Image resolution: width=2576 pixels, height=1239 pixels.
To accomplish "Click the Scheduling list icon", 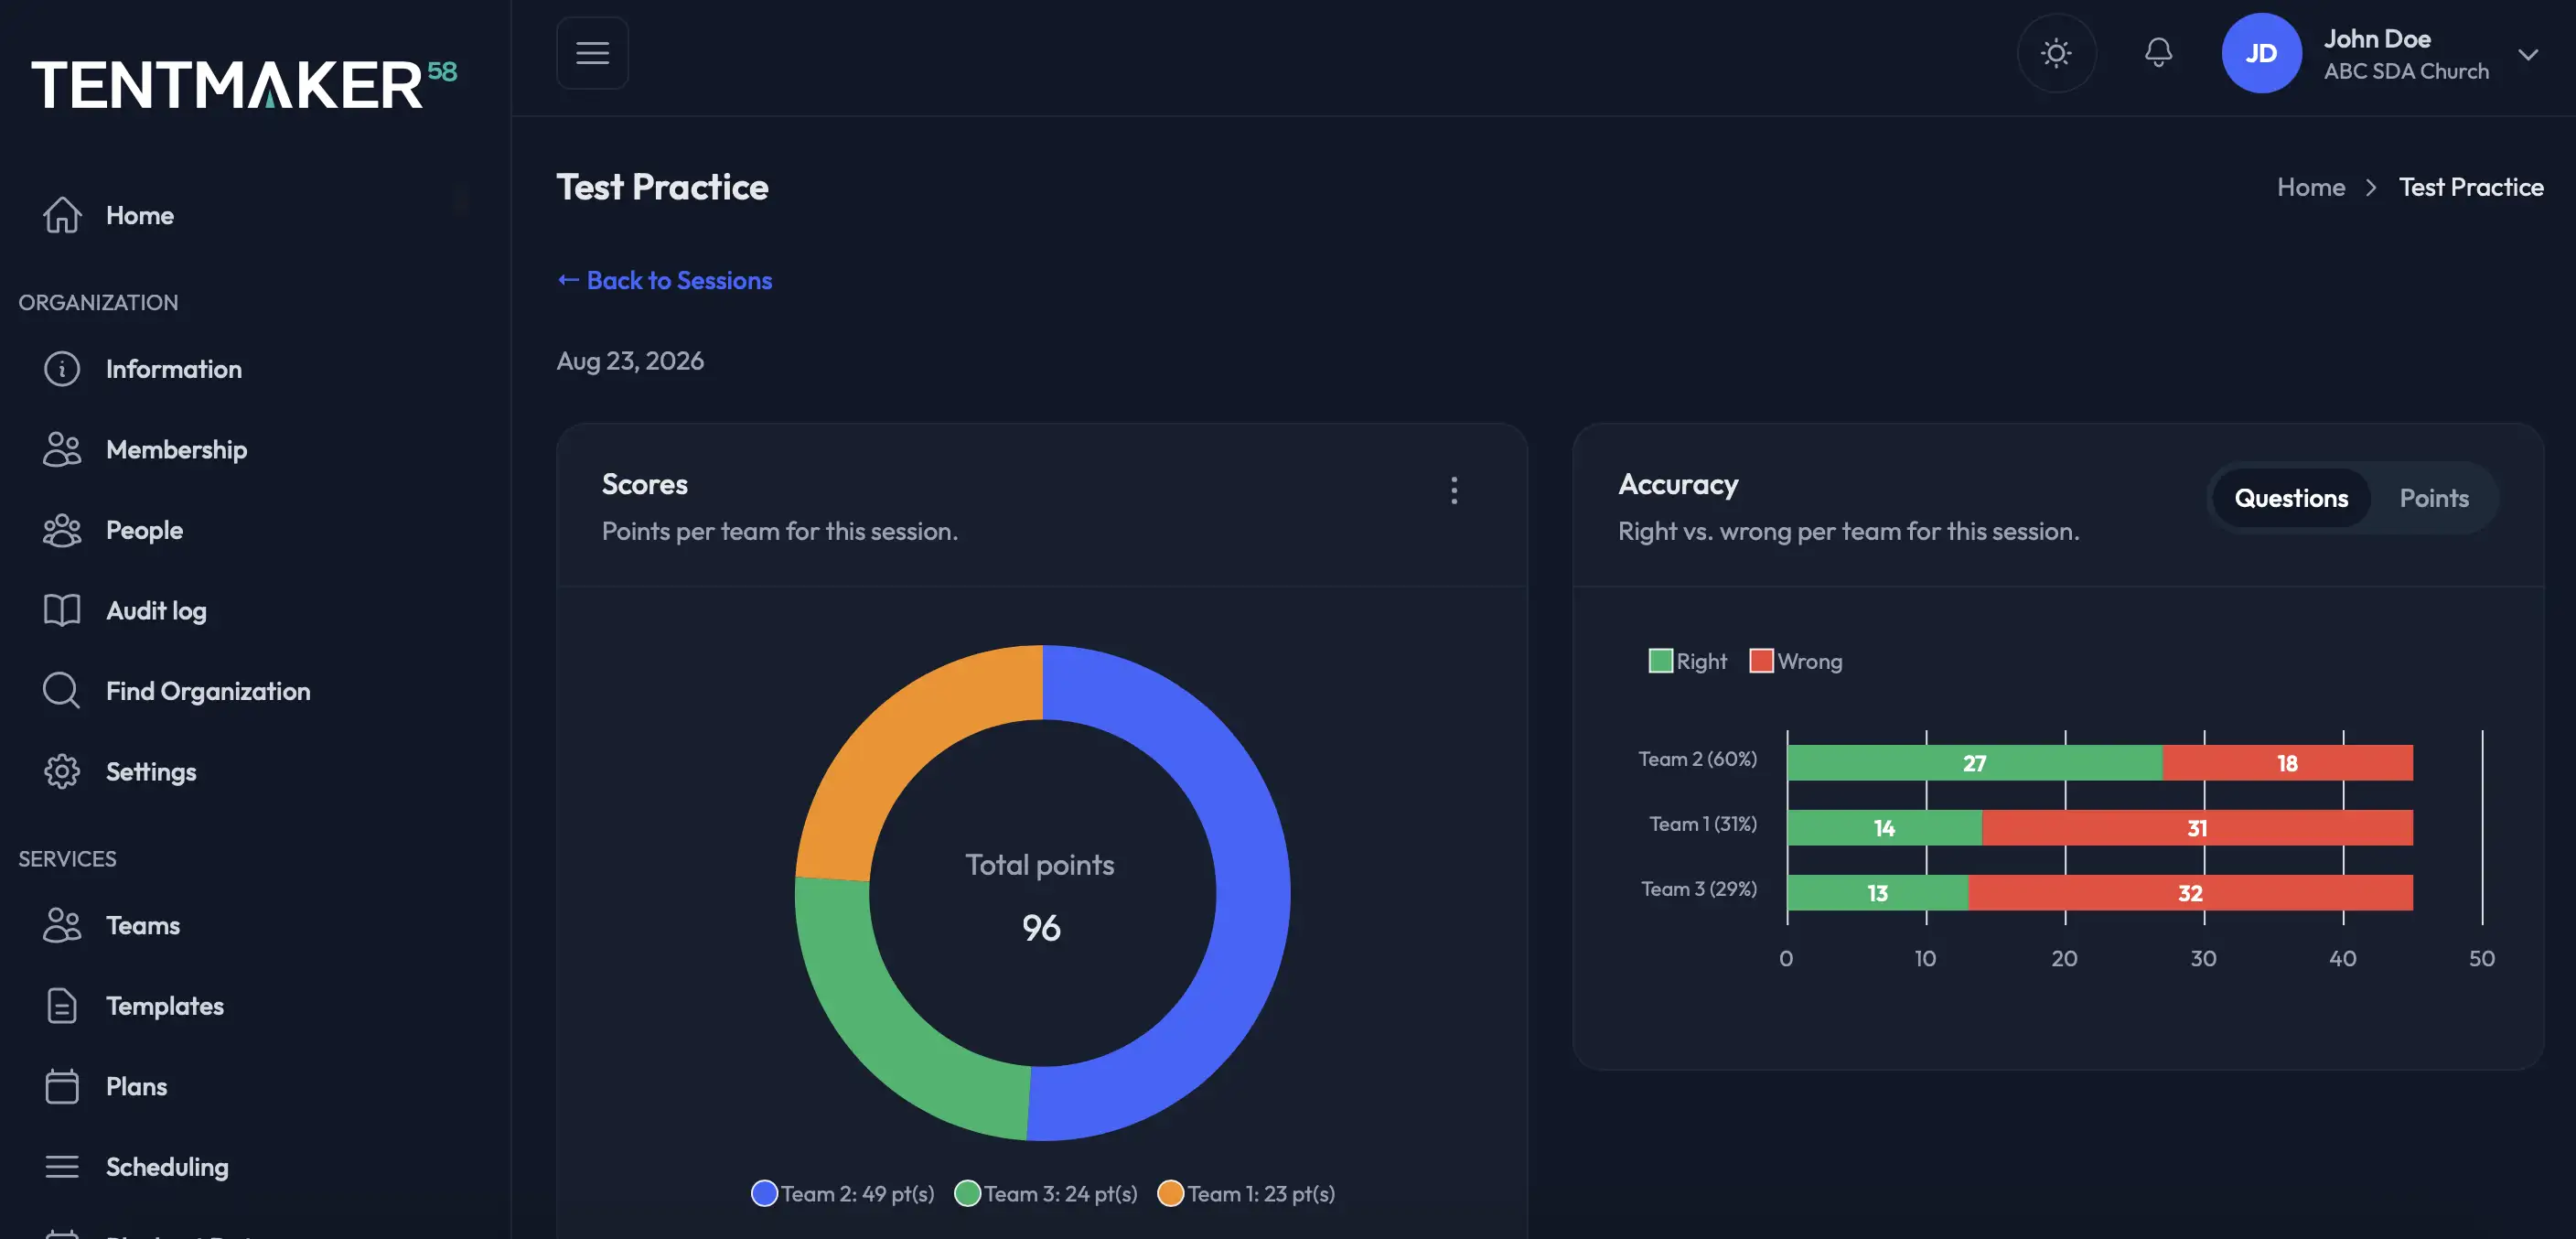I will 62,1167.
